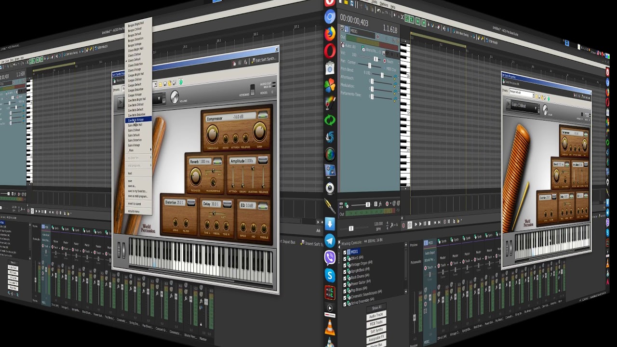Open the software store dock icon
Screen dimensions: 617x347
click(x=330, y=68)
